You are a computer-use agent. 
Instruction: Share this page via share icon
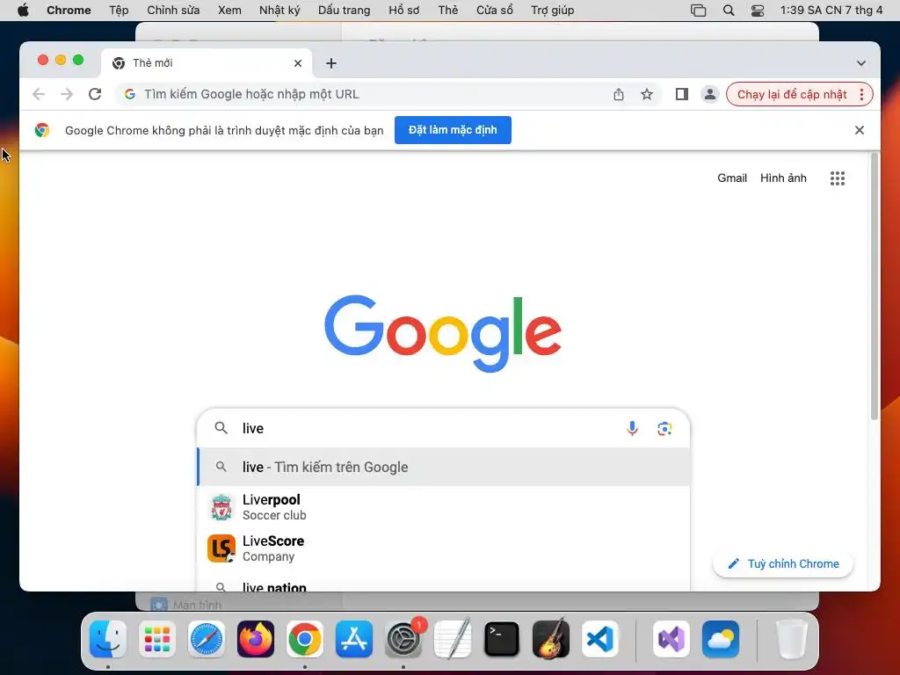pyautogui.click(x=618, y=94)
